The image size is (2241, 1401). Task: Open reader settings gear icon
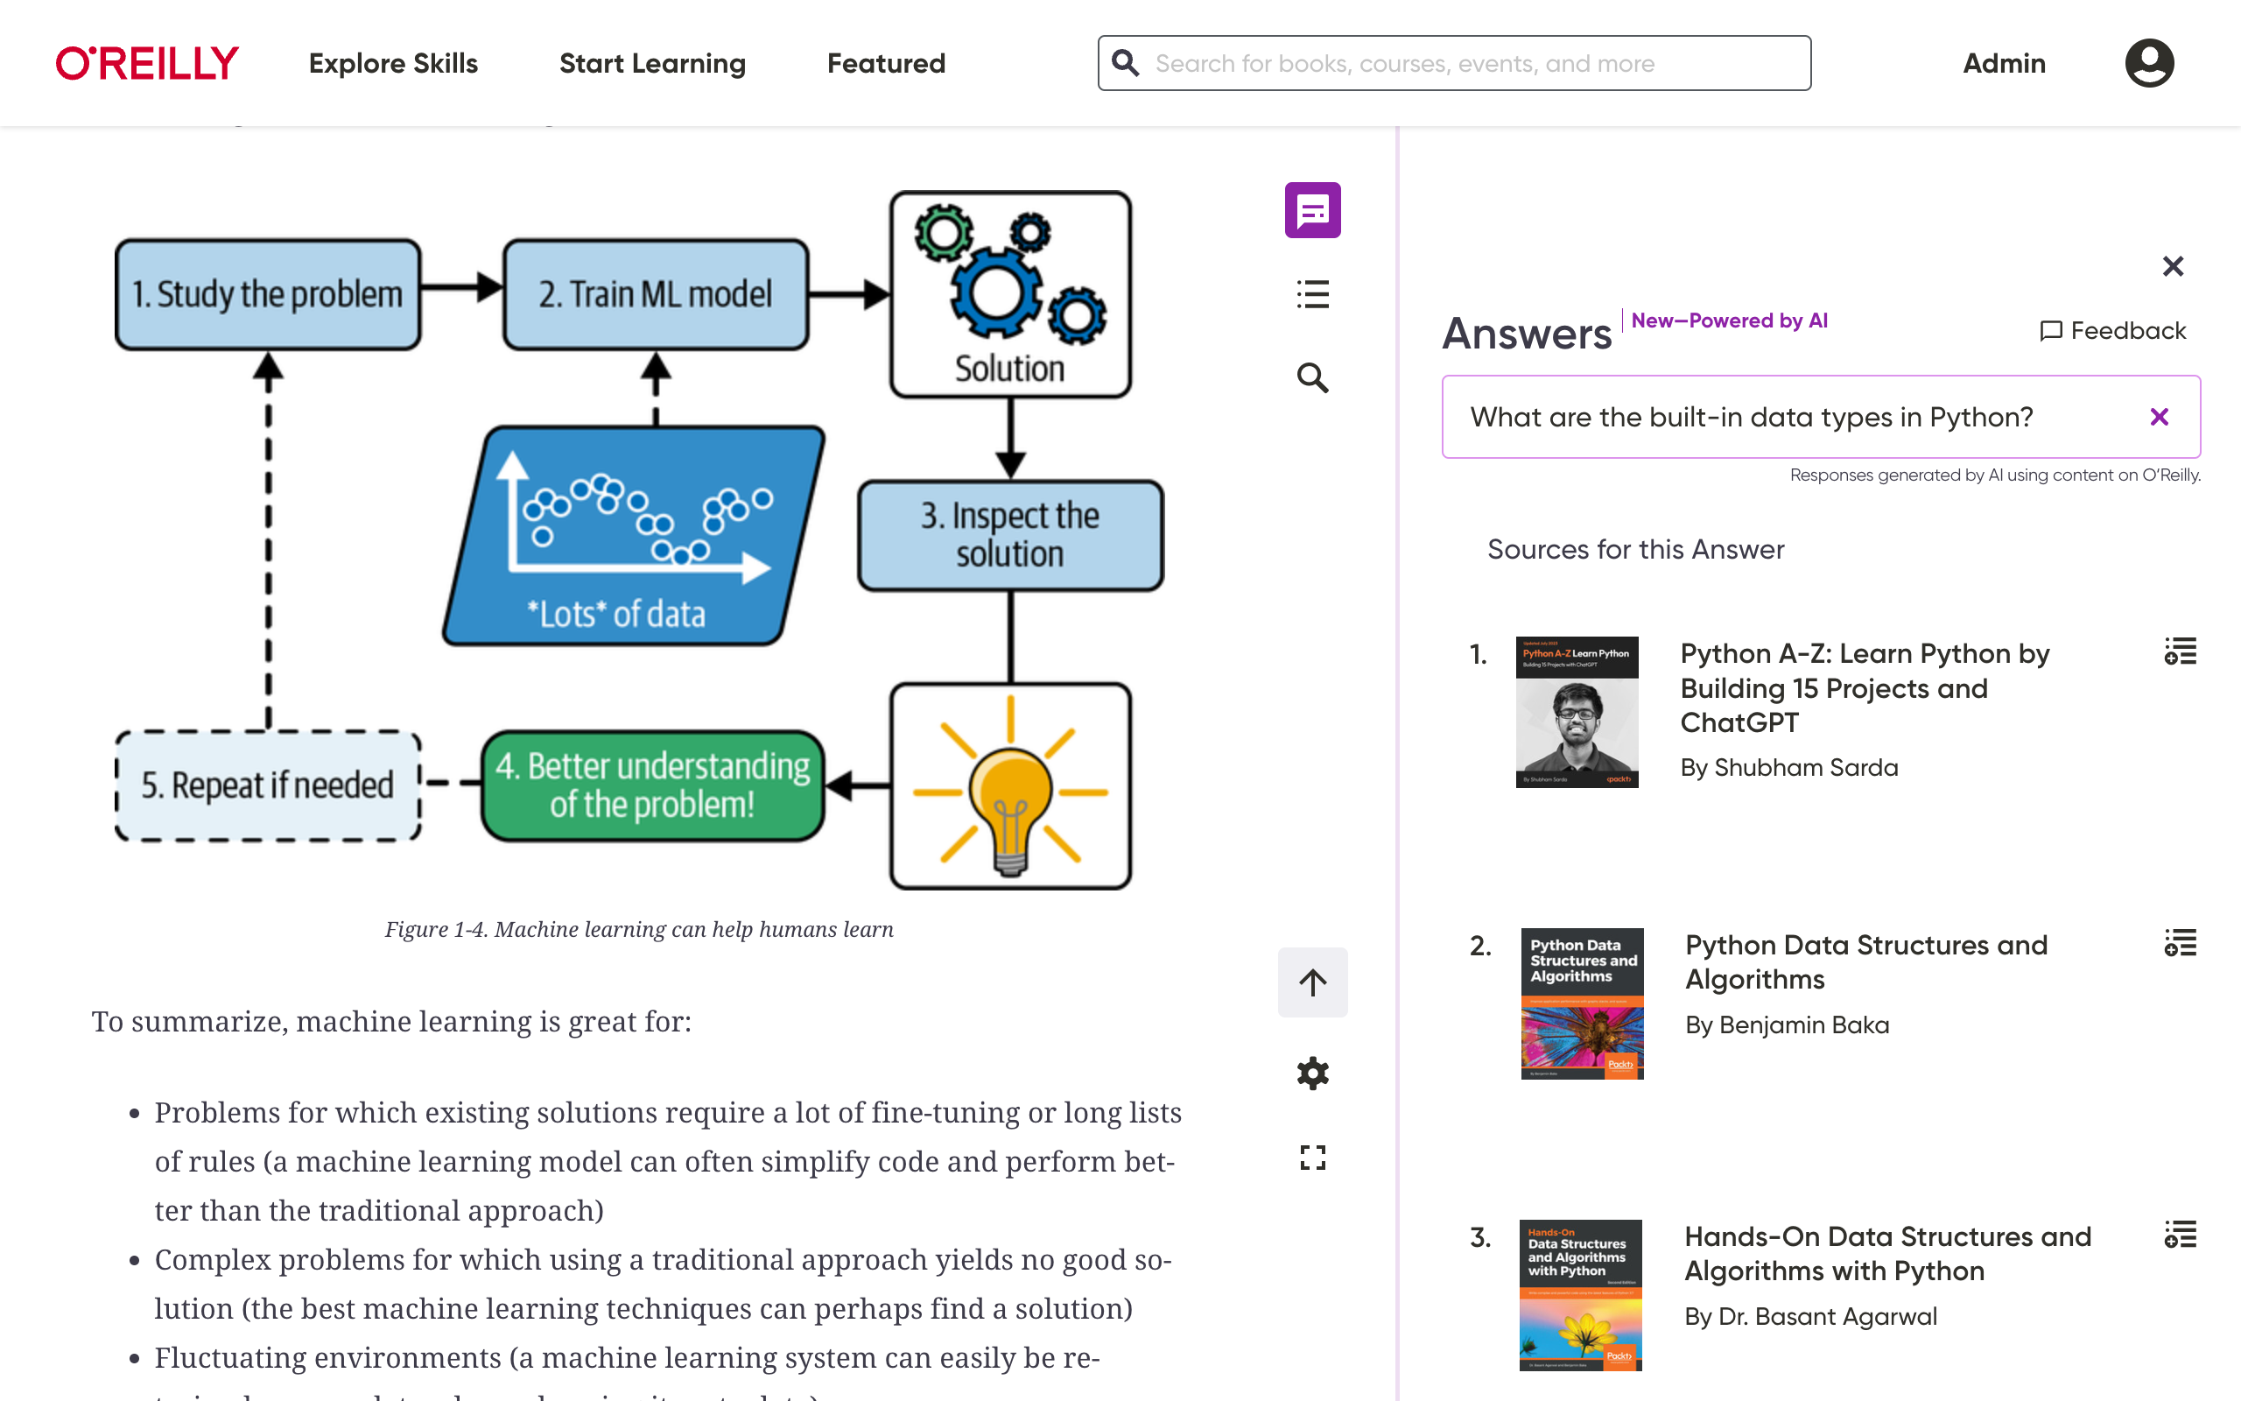point(1312,1073)
